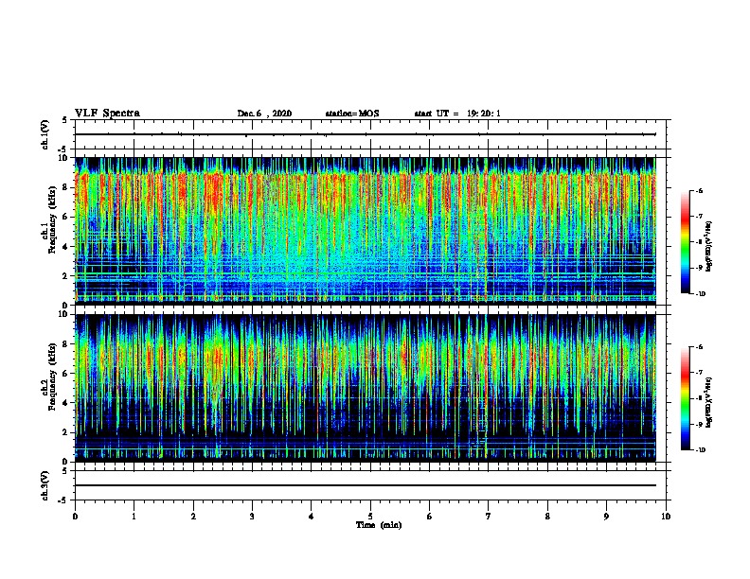Click time-axis tick label "0"
Screen dimensions: 750x579
(75, 517)
